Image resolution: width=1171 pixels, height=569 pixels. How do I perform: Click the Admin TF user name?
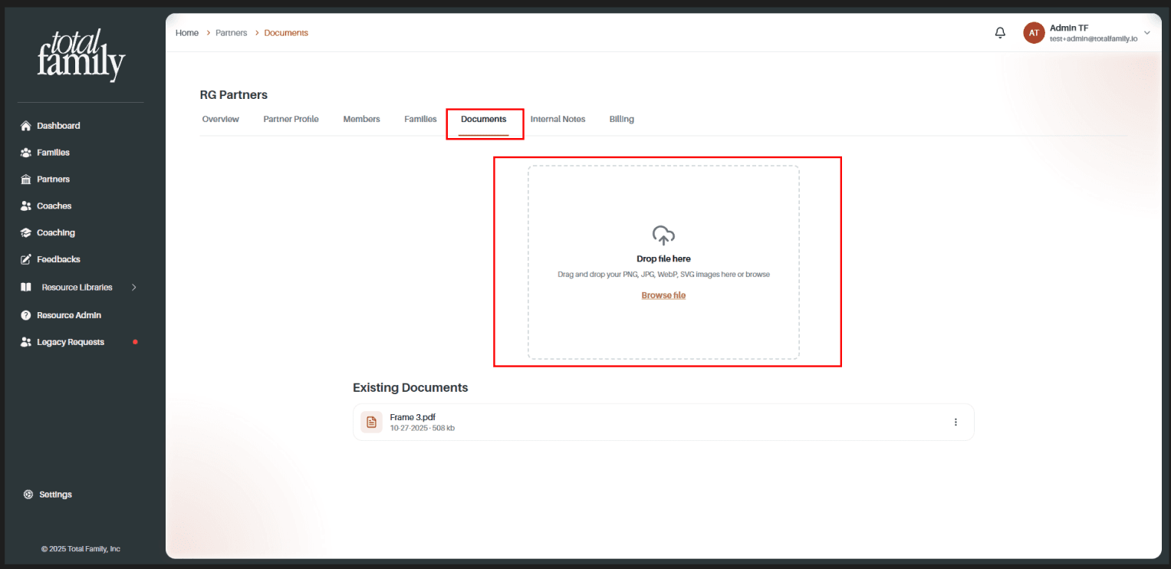click(1069, 28)
